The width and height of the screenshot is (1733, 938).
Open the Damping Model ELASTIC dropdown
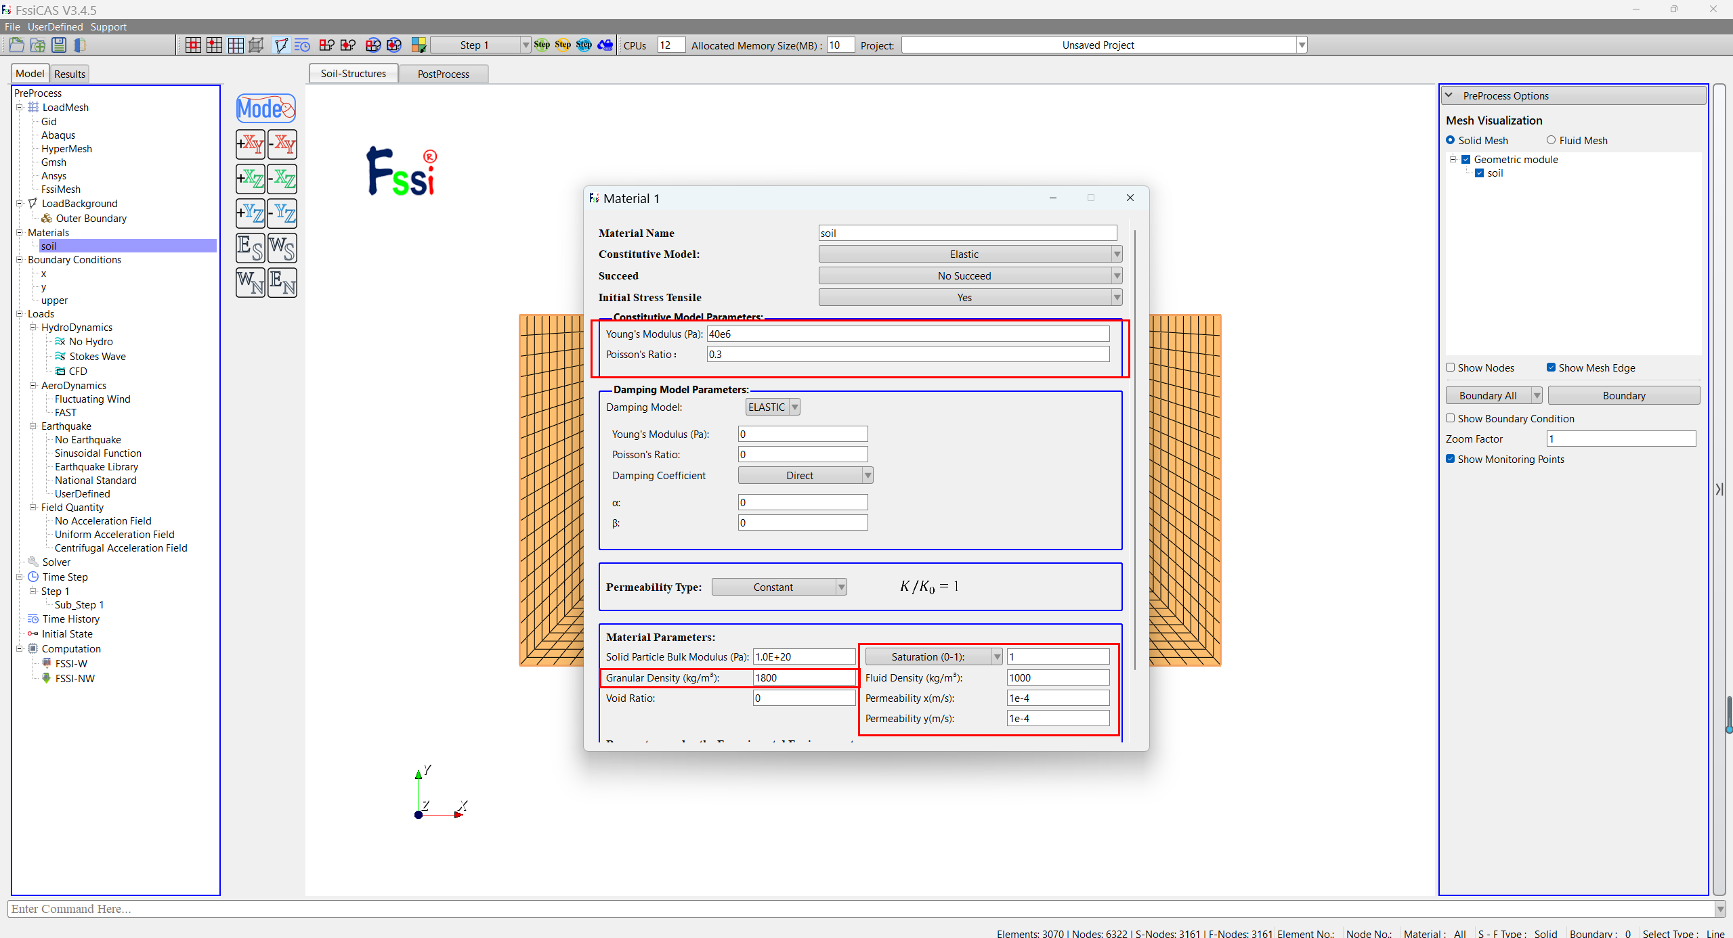coord(773,407)
